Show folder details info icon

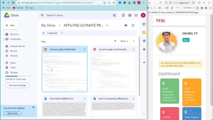(x=133, y=25)
